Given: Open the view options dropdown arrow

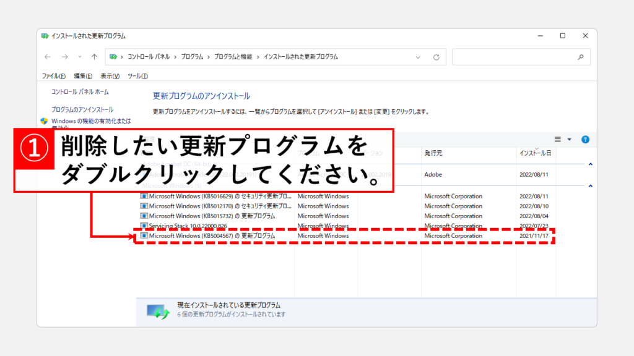Looking at the screenshot, I should (x=569, y=140).
